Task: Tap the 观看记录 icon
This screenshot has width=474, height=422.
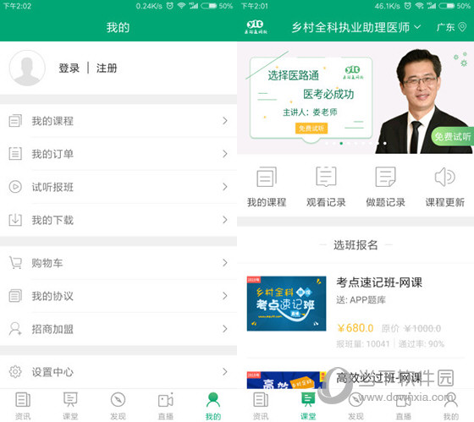Action: (x=326, y=177)
